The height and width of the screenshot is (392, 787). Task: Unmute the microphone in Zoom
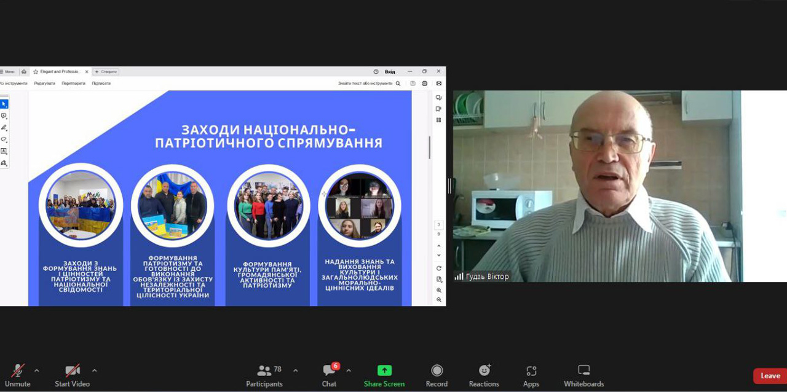18,374
